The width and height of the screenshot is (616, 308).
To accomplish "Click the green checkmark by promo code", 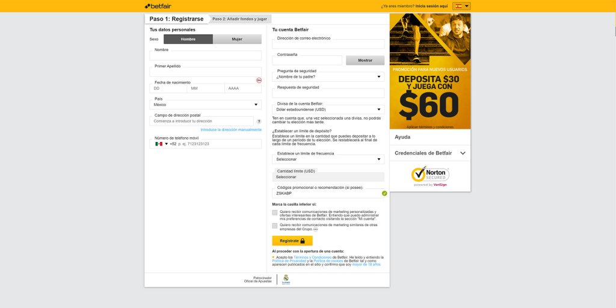I will 384,193.
